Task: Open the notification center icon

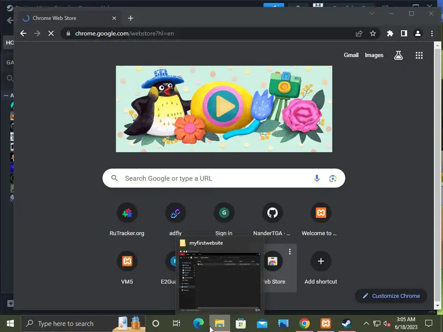Action: (x=429, y=323)
